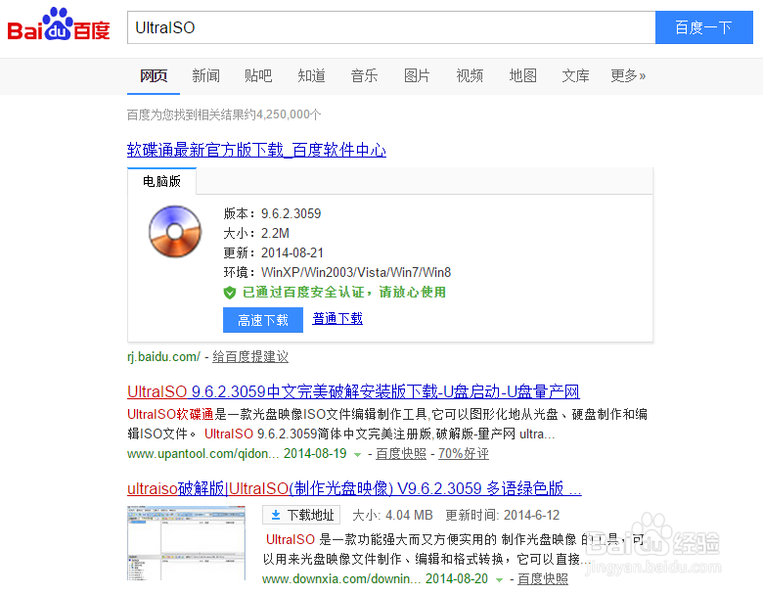The height and width of the screenshot is (594, 763).
Task: Switch to the 音乐 tab
Action: (x=364, y=76)
